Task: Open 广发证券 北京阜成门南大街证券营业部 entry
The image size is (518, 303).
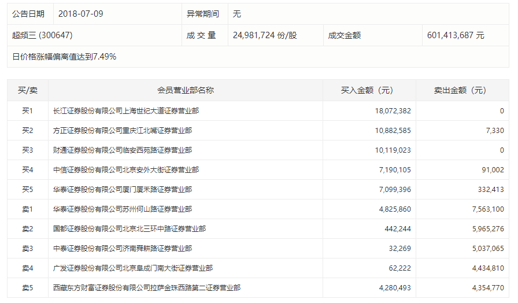Action: click(x=132, y=268)
